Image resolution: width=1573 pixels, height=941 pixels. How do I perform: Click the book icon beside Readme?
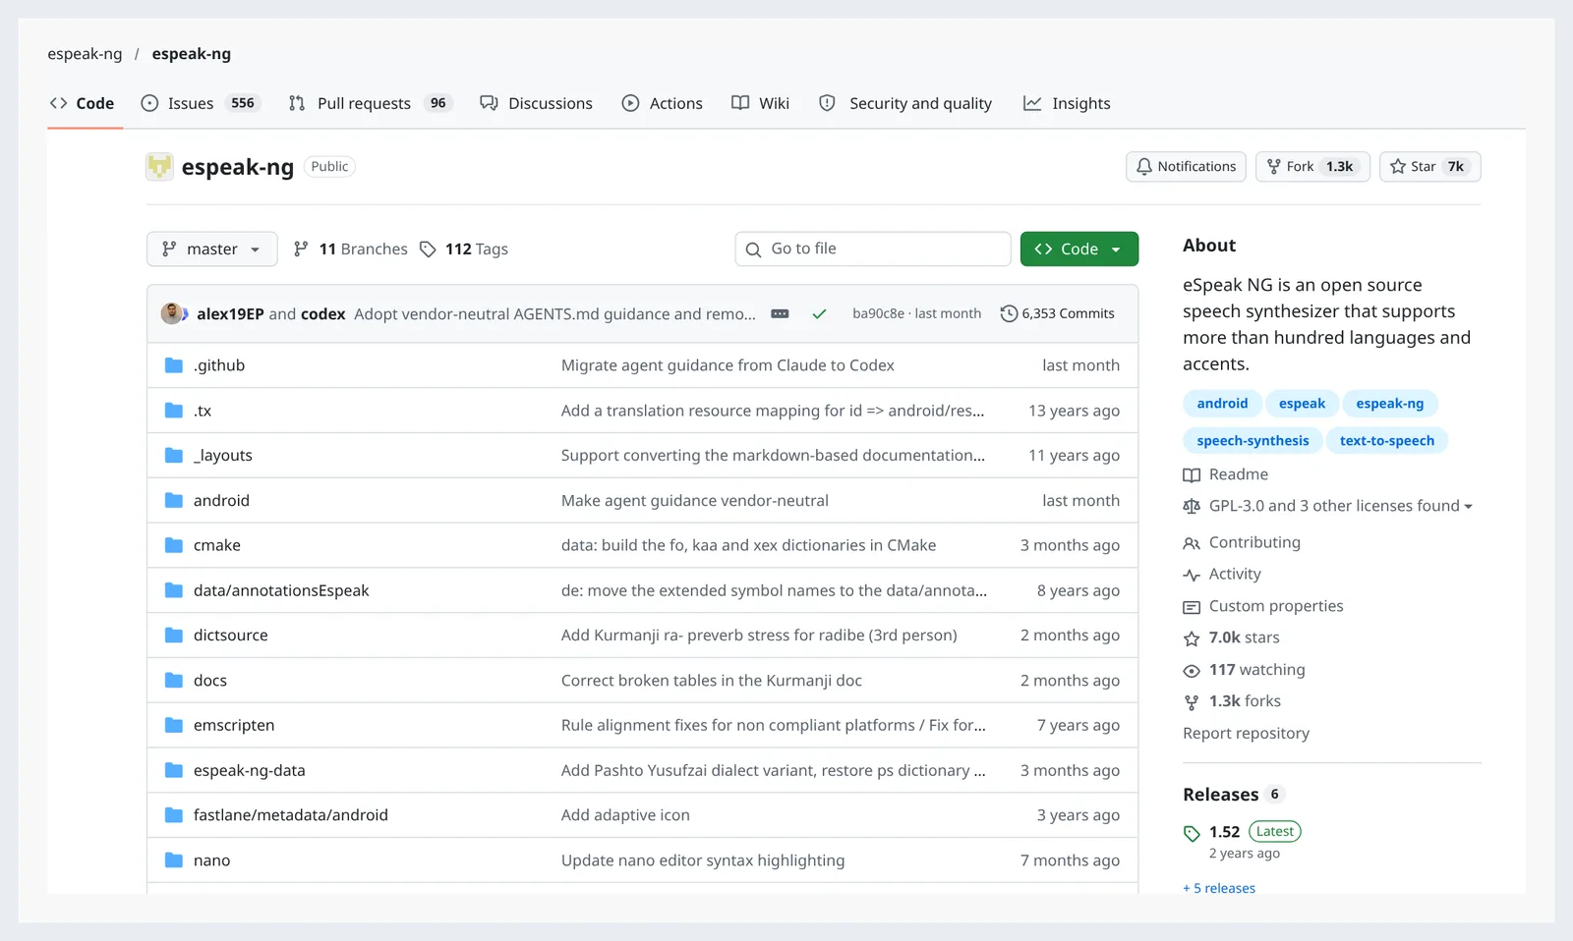tap(1192, 475)
